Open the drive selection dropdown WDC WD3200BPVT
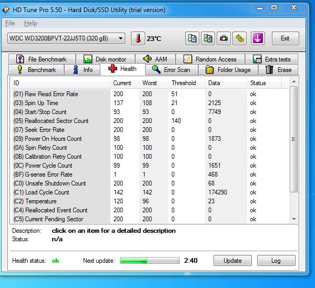 point(66,38)
